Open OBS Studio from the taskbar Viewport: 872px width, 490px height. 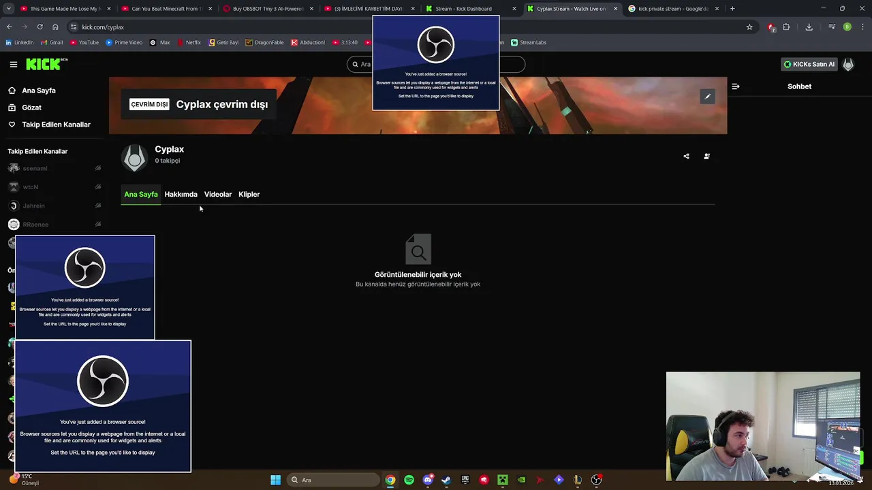[x=596, y=480]
